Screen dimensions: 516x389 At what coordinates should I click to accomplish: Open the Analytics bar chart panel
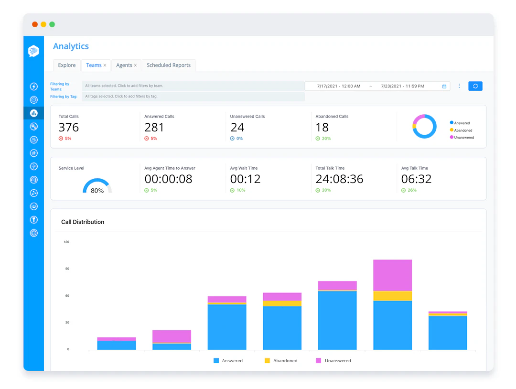(33, 113)
